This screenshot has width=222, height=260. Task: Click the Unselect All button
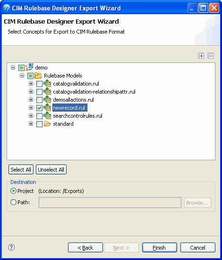coord(51,170)
